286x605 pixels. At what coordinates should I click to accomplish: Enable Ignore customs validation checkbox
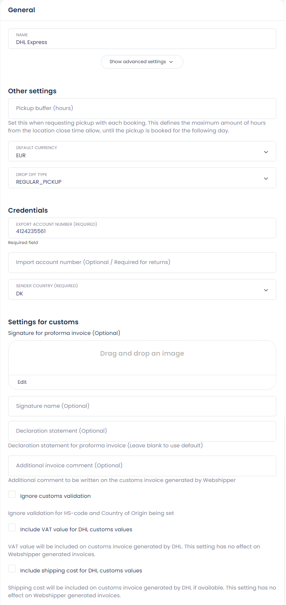[x=12, y=495]
